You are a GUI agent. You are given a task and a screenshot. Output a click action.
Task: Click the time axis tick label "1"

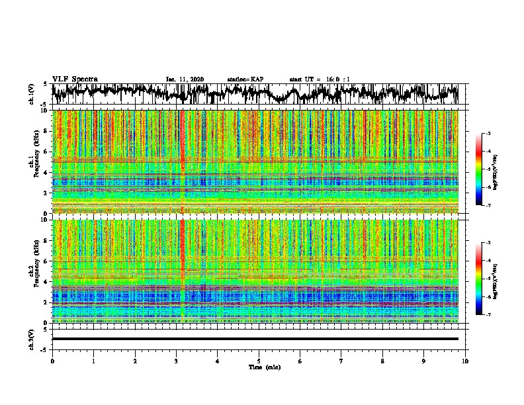(x=93, y=361)
